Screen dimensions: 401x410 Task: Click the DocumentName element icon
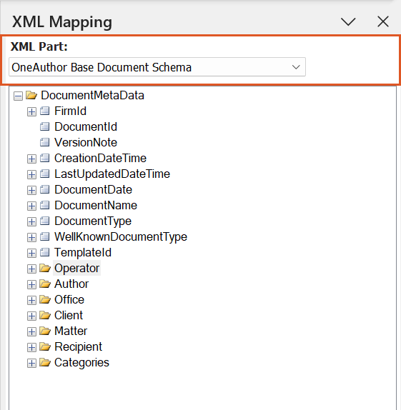click(x=45, y=205)
